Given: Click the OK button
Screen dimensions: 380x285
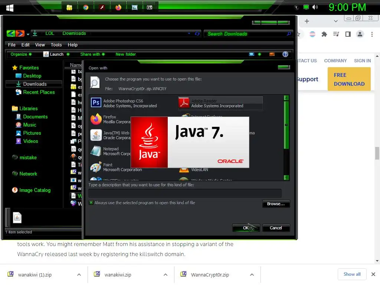Looking at the screenshot, I should [x=246, y=228].
